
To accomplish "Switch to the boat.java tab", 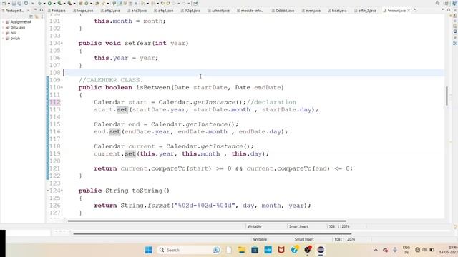I will pyautogui.click(x=337, y=11).
